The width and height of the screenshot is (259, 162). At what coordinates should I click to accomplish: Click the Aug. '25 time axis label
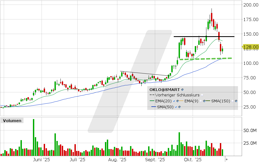coord(119,160)
